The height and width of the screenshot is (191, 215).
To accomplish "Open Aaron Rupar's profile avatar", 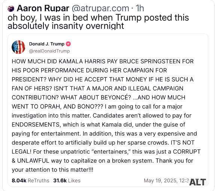I will pyautogui.click(x=11, y=9).
